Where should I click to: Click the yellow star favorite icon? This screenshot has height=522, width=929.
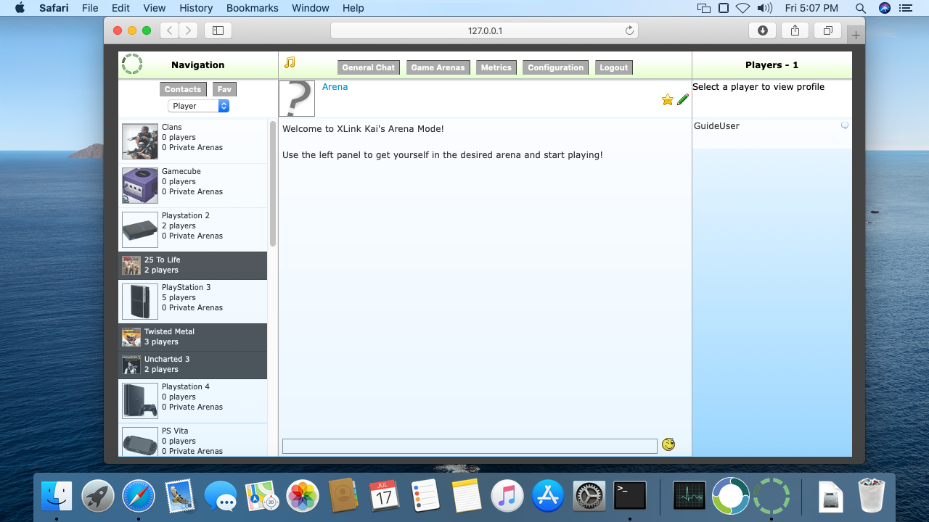667,100
